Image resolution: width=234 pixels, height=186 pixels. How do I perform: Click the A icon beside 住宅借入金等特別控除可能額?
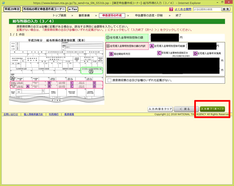pyautogui.click(x=152, y=46)
